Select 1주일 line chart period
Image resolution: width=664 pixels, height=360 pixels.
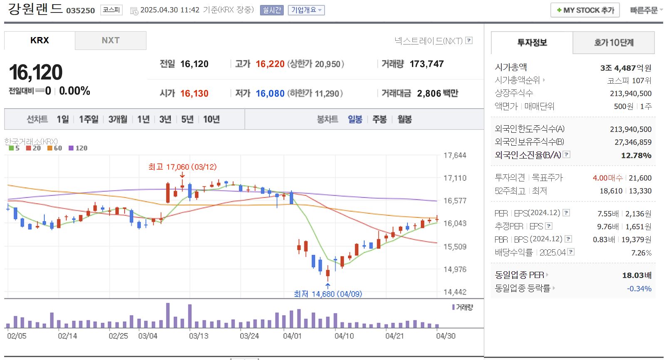[x=89, y=119]
